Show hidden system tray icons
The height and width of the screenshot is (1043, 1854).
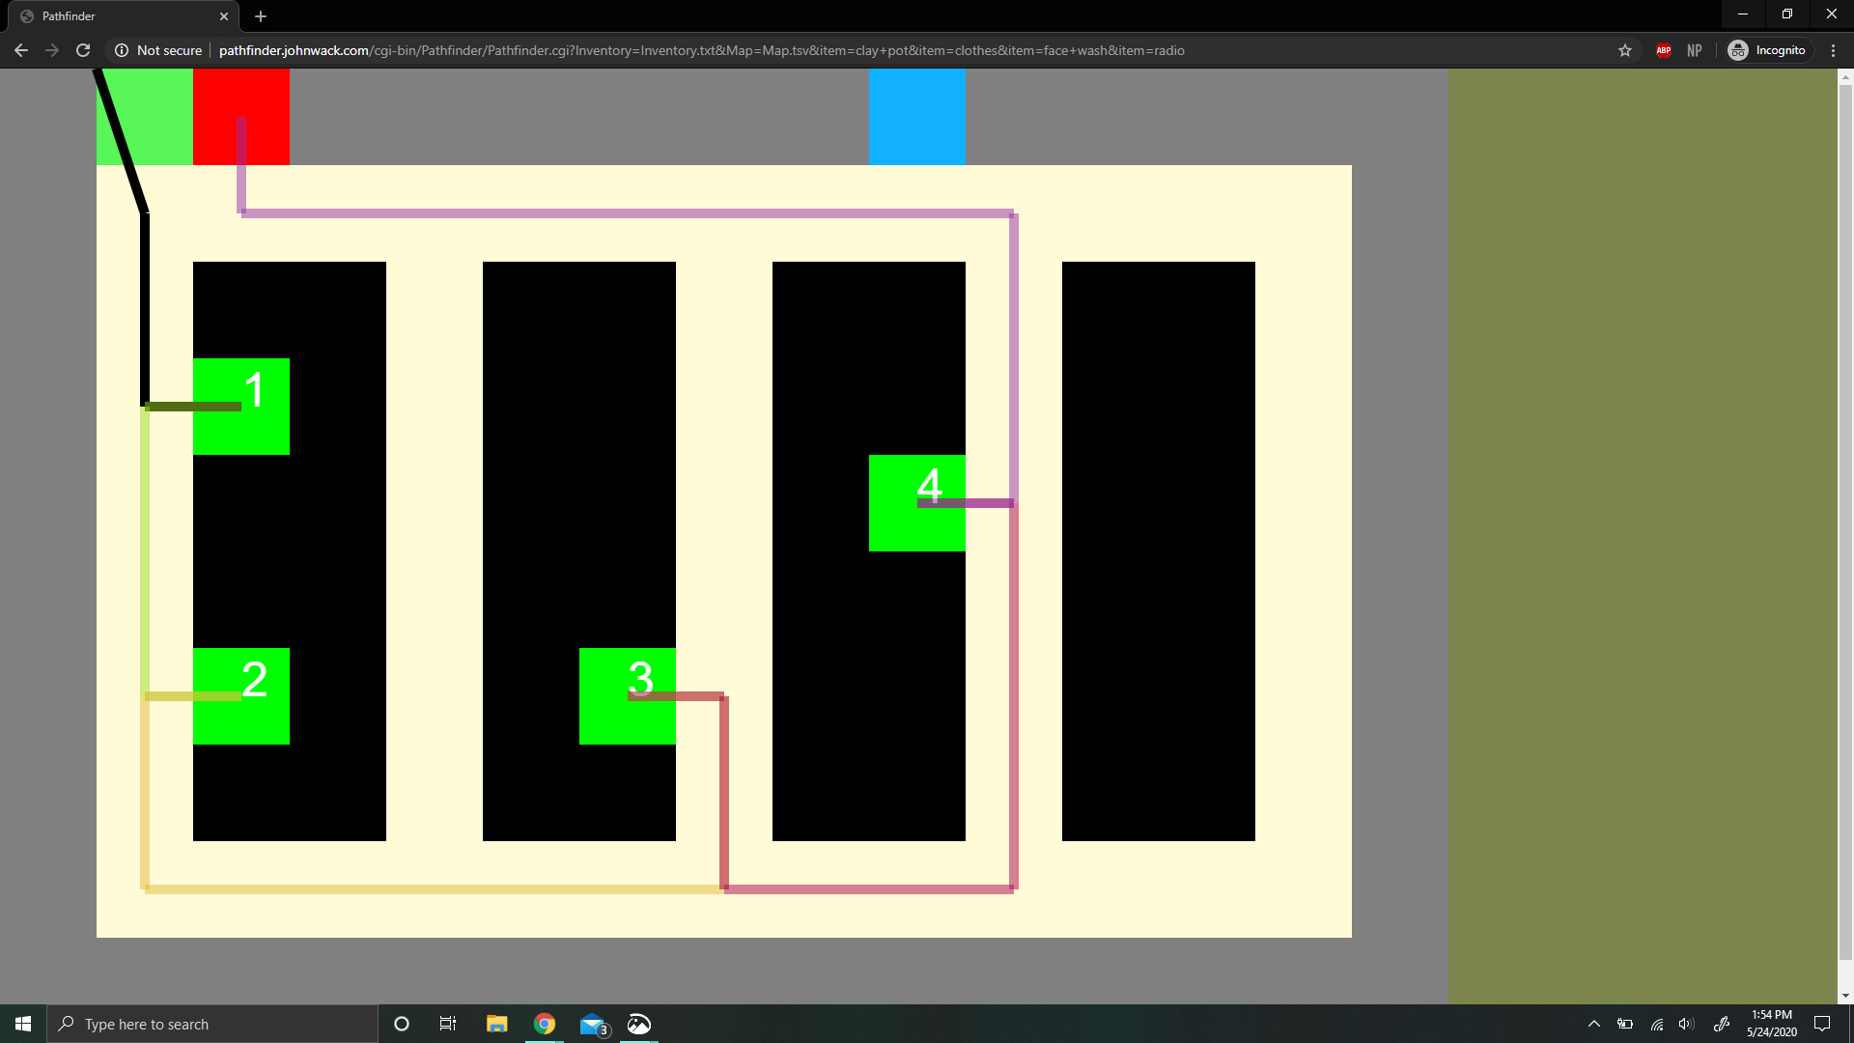(x=1594, y=1024)
